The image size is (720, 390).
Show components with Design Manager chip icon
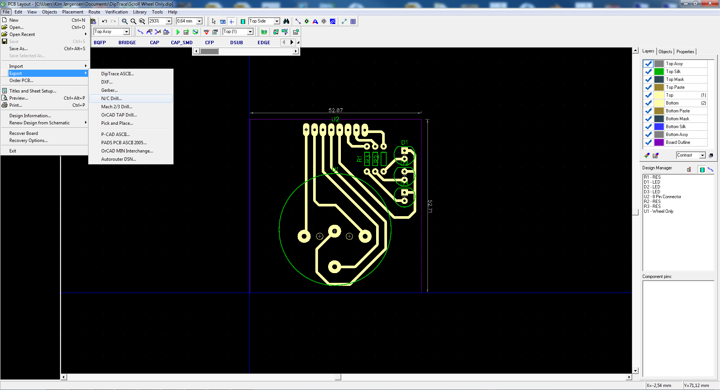point(702,169)
